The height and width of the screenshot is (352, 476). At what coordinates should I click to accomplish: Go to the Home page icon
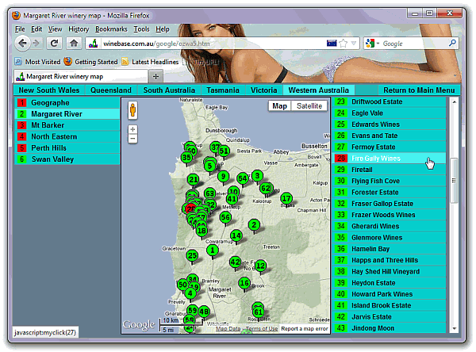click(x=74, y=44)
